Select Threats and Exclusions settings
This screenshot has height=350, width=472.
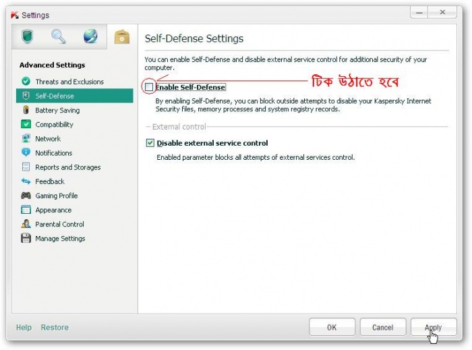(74, 82)
